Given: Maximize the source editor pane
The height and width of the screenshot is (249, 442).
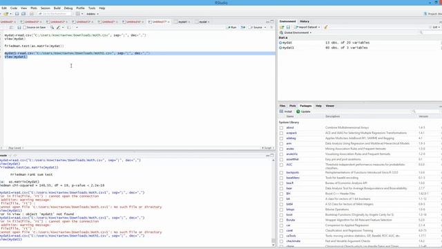Looking at the screenshot, I should (x=272, y=21).
